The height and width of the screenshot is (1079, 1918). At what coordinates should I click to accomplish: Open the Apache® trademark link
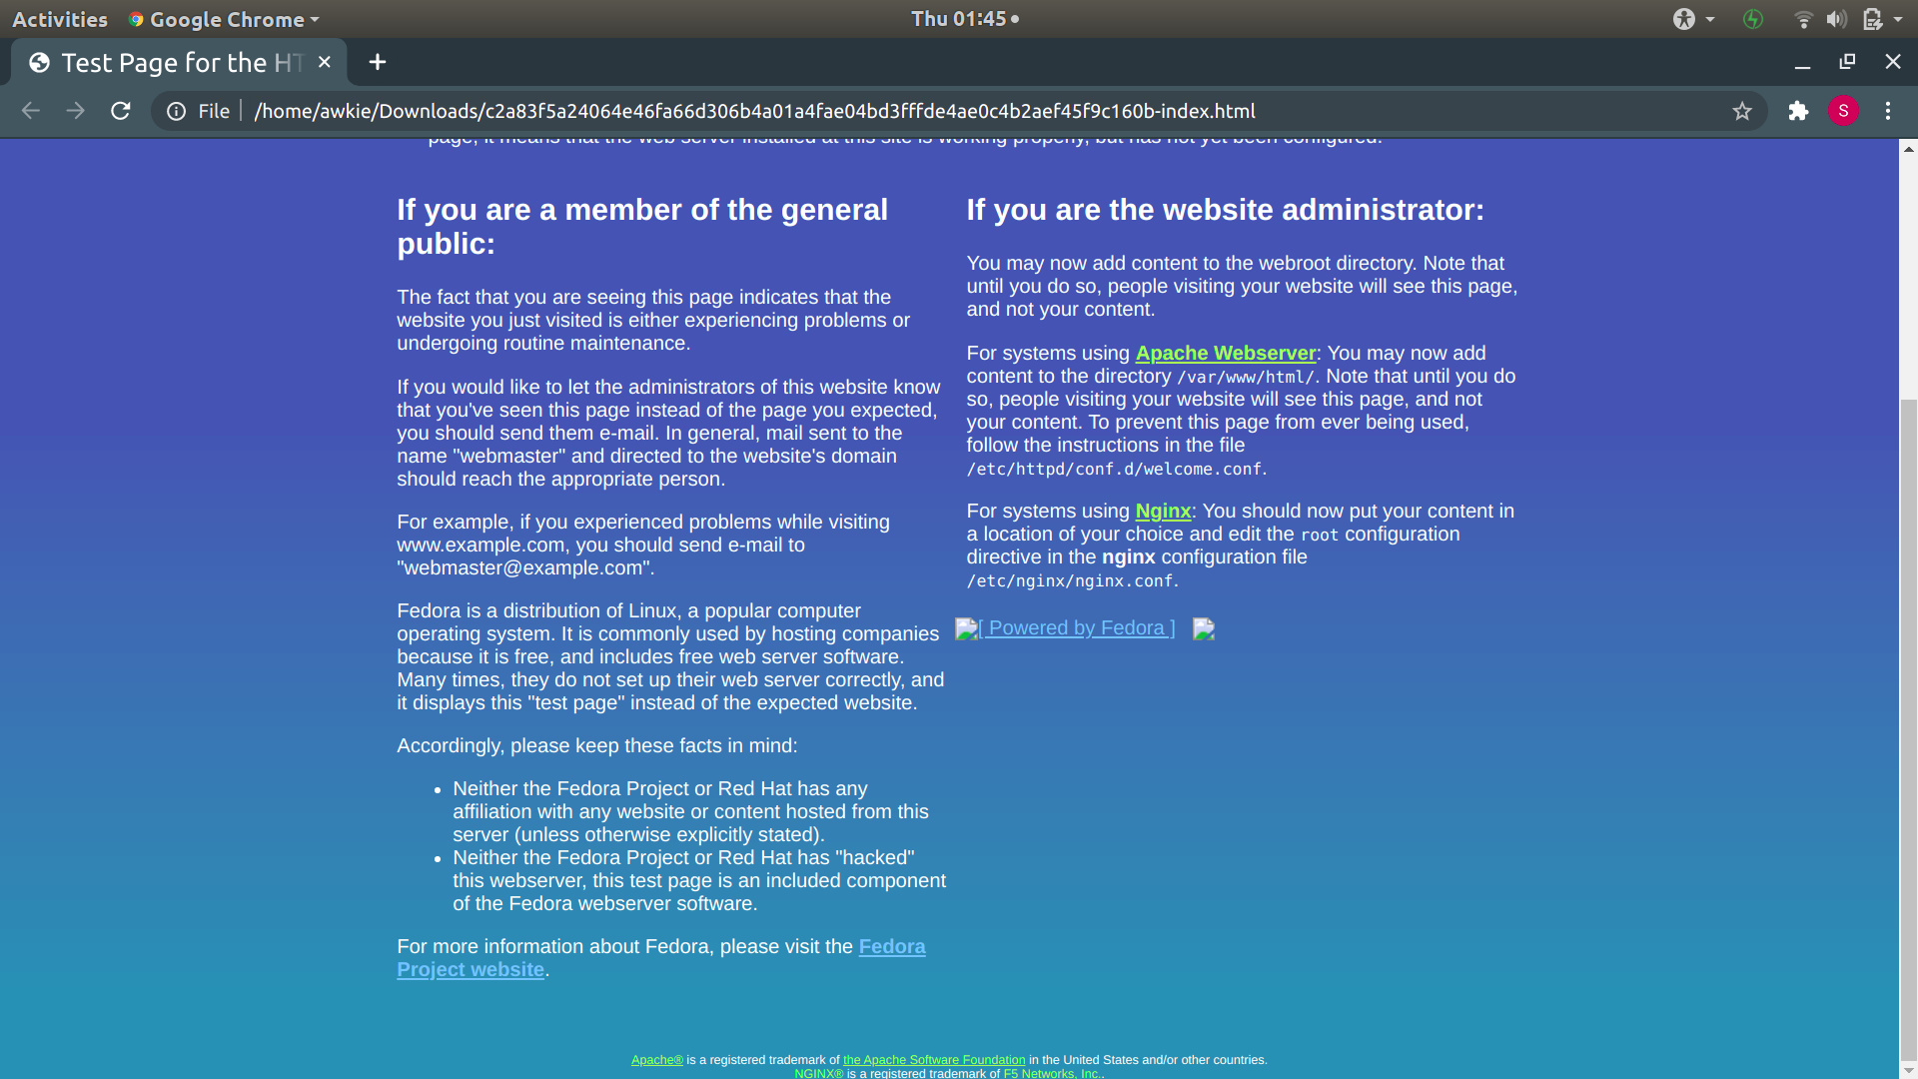click(657, 1060)
